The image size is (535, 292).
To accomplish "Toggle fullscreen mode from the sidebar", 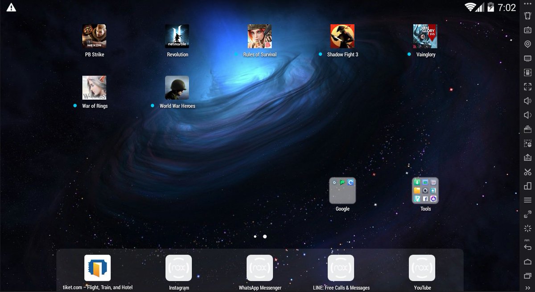I will pyautogui.click(x=527, y=87).
